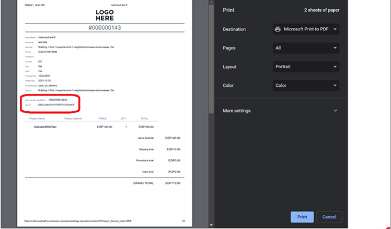The height and width of the screenshot is (229, 391).
Task: Click the preview scrollbar down arrow
Action: (211, 225)
